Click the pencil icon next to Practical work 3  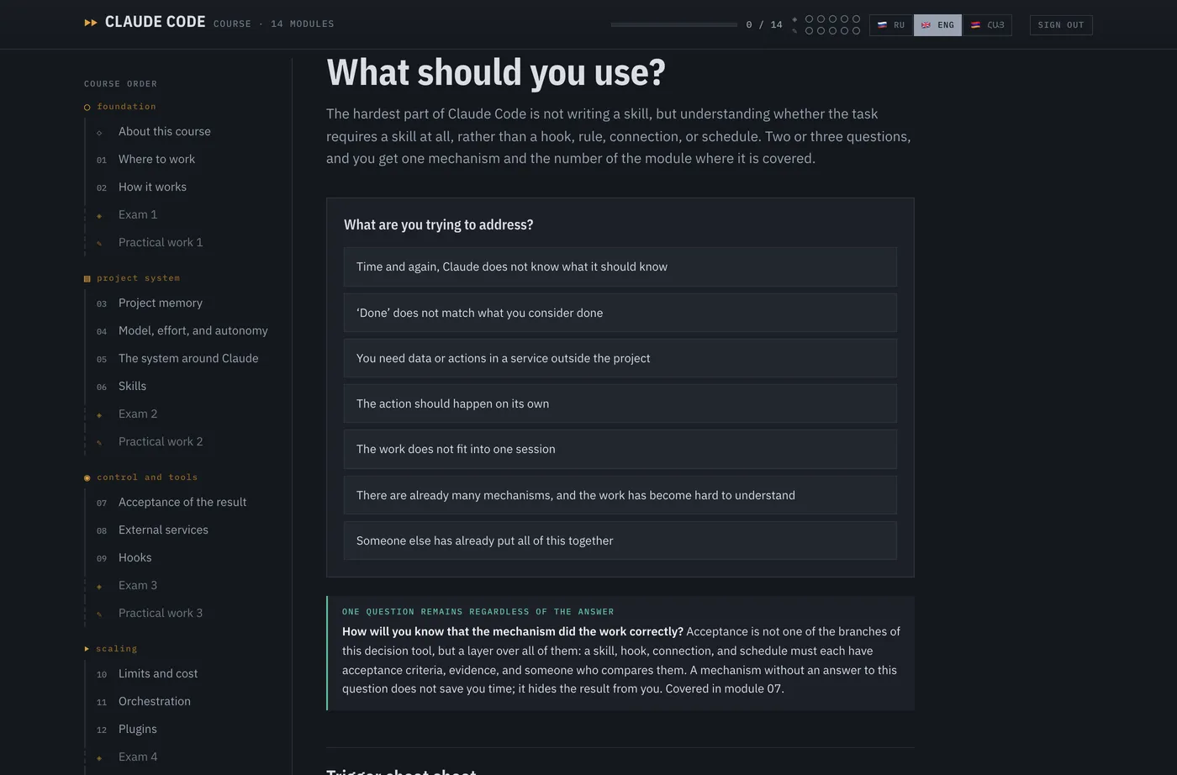(99, 614)
